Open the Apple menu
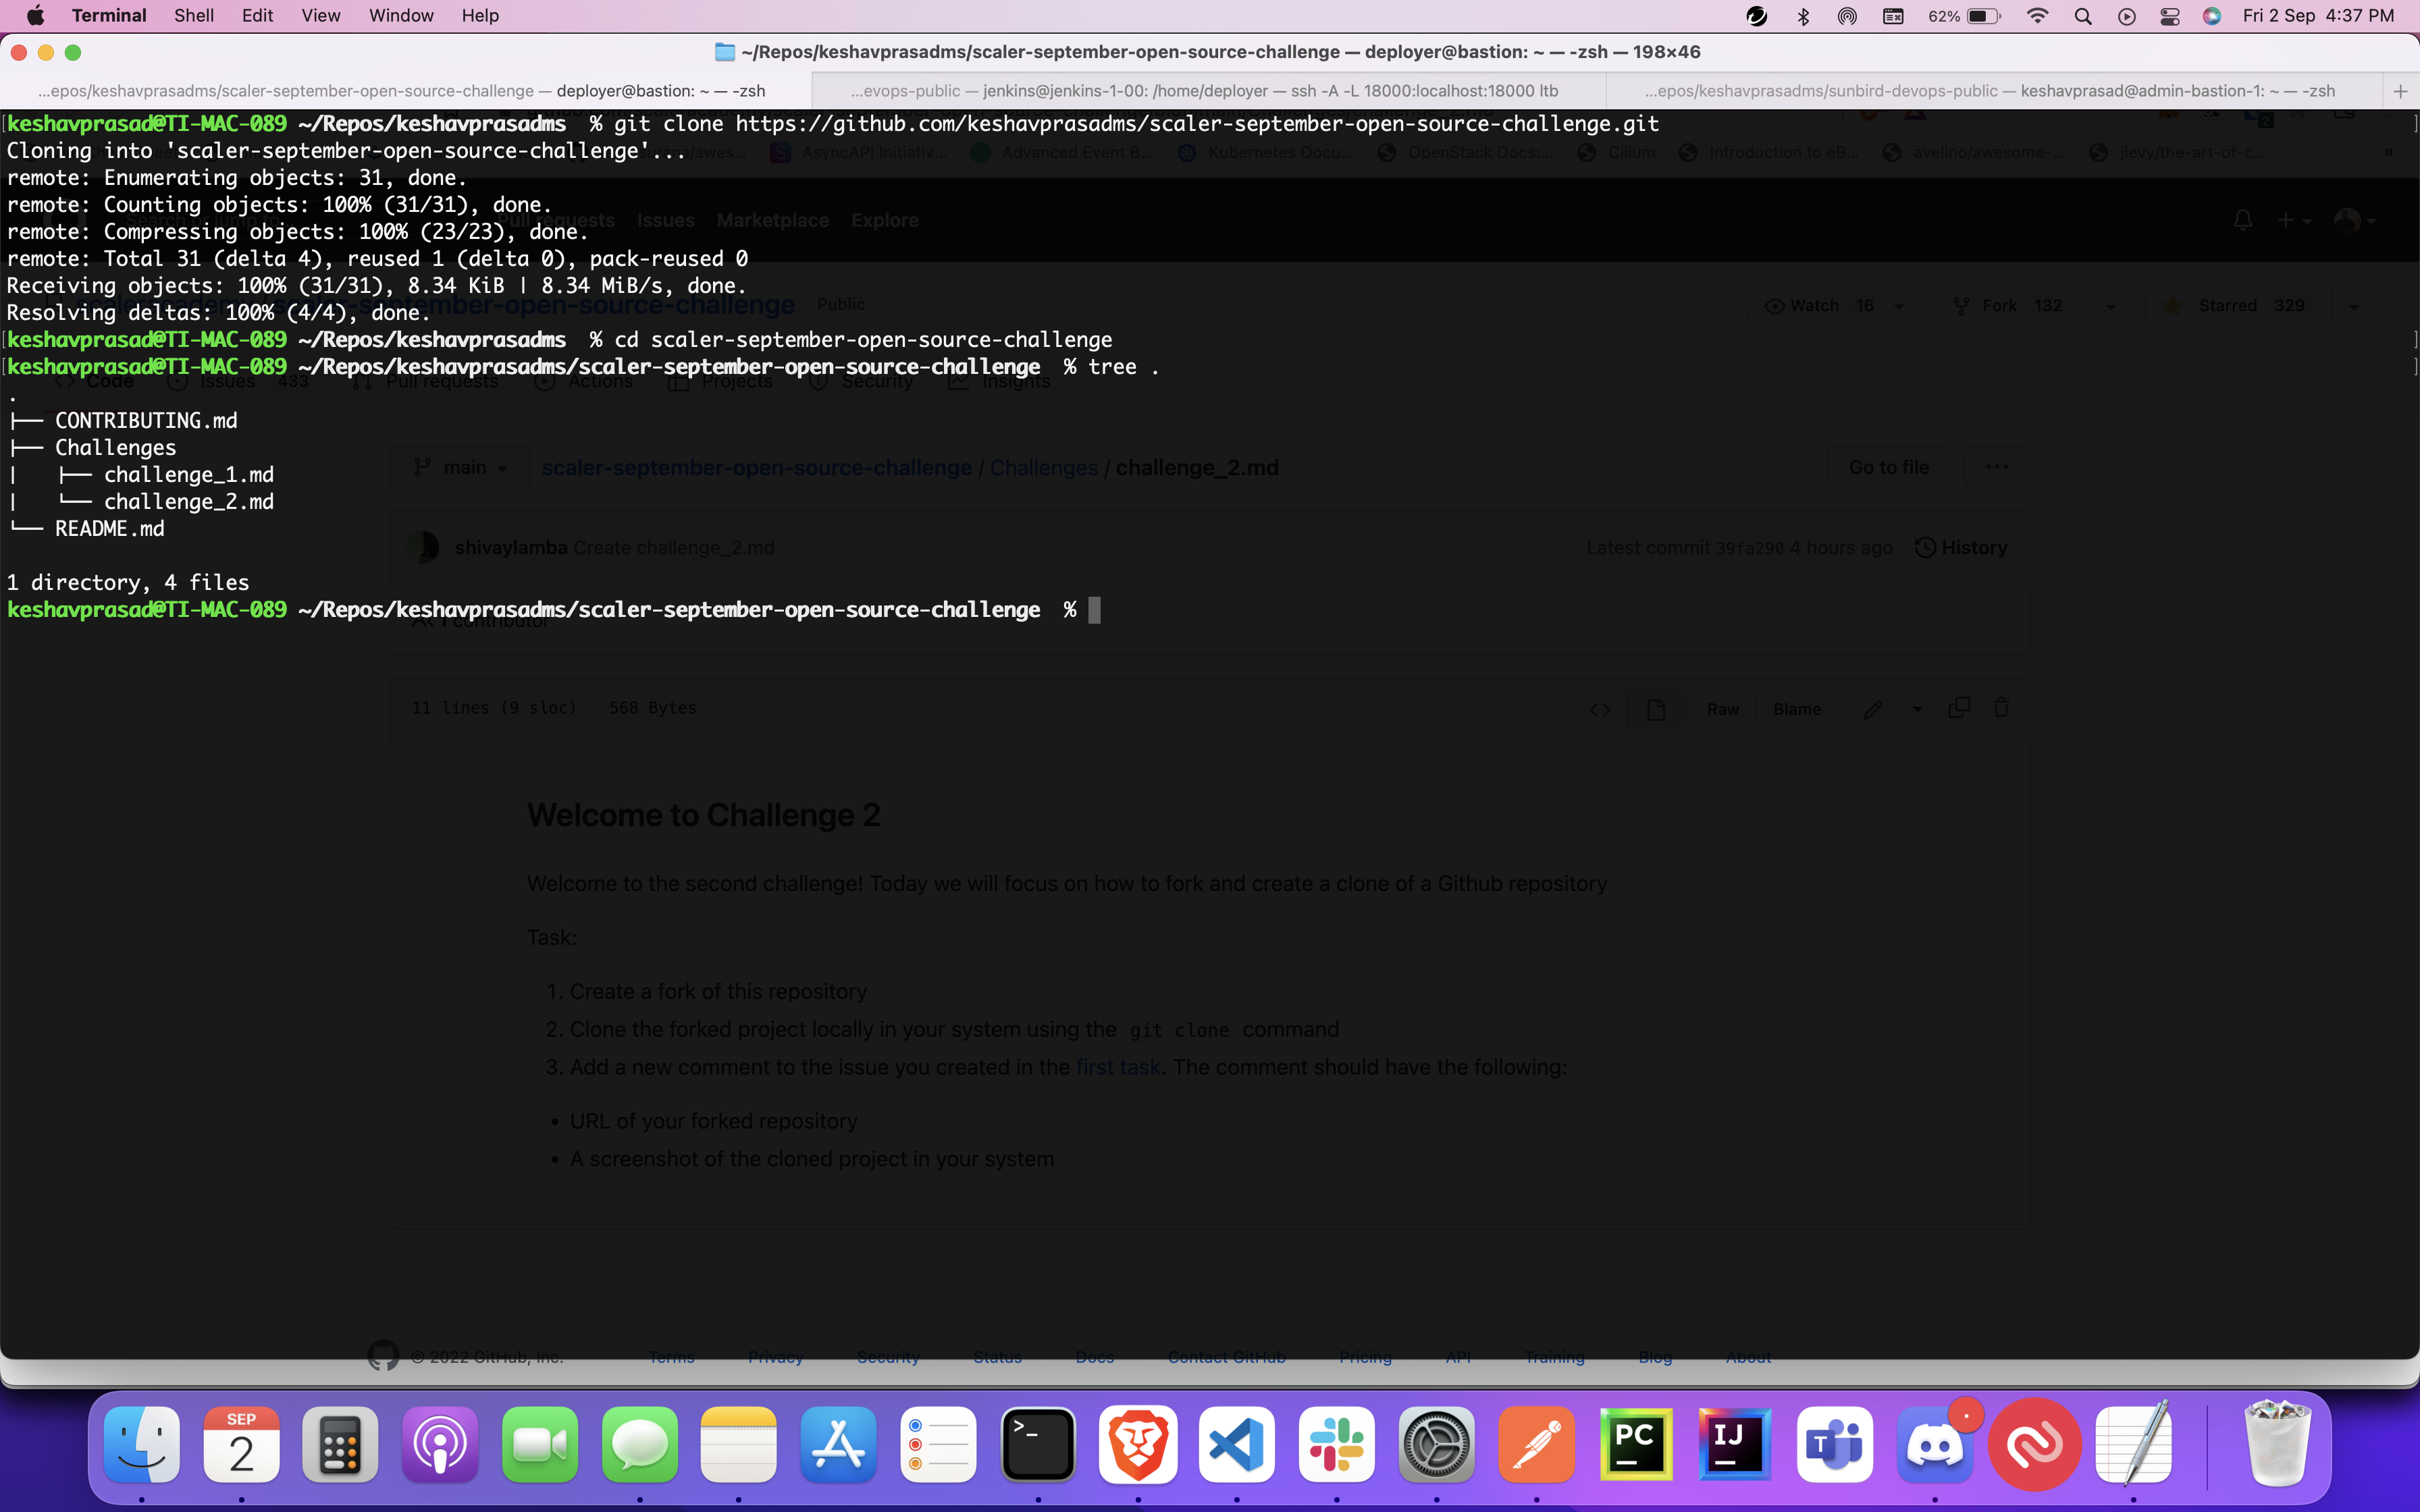Screen dimensions: 2420x1512 pyautogui.click(x=35, y=16)
